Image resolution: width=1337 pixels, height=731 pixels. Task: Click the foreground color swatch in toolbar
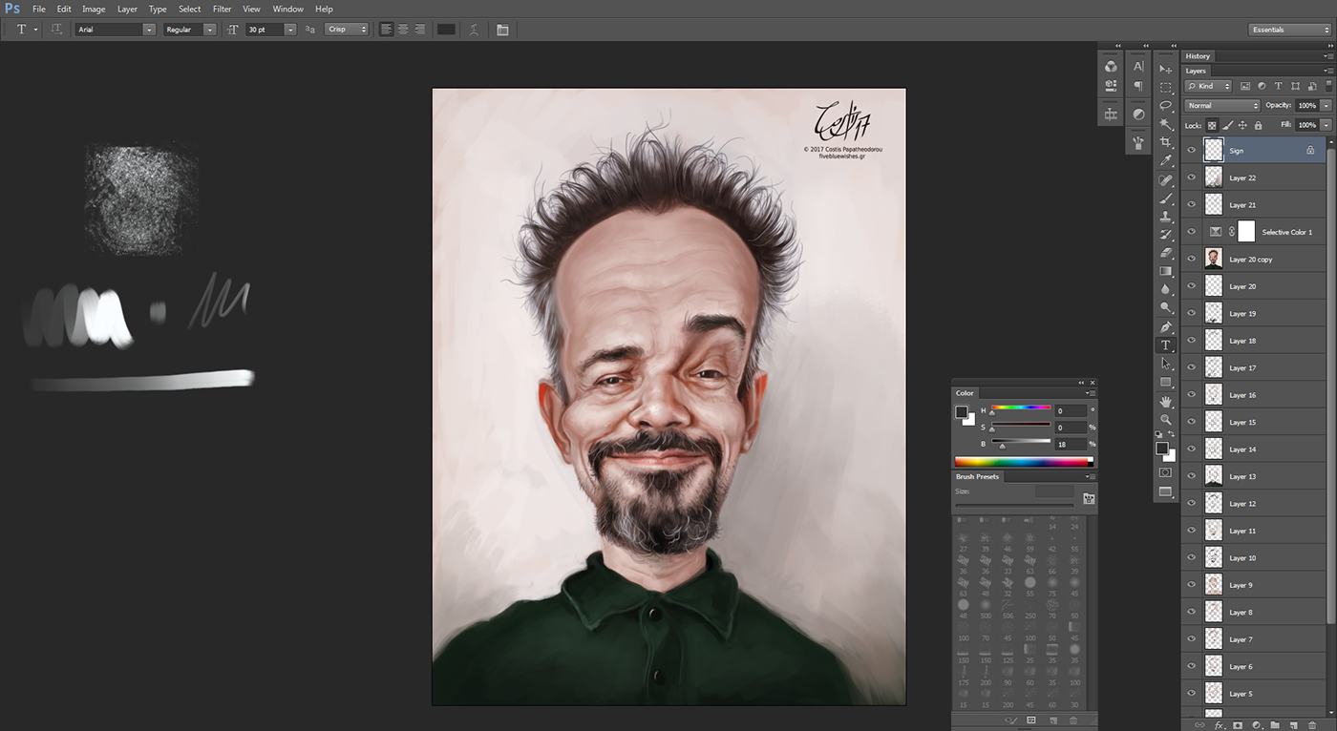pos(1162,448)
